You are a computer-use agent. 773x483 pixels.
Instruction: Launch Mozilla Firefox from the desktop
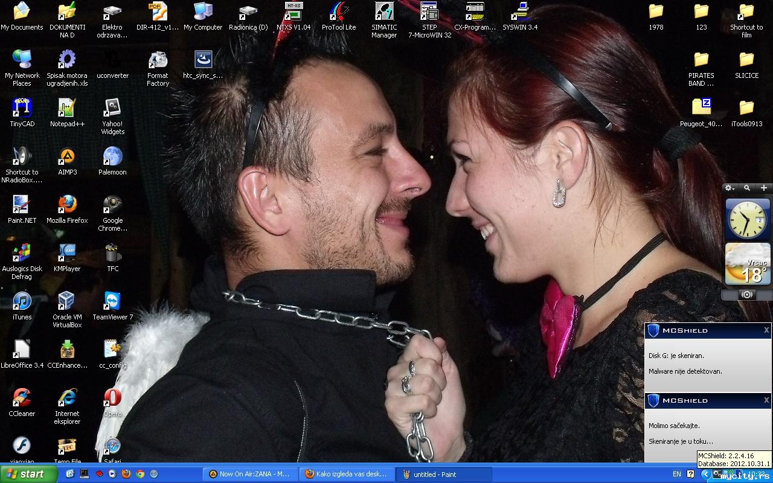[67, 205]
